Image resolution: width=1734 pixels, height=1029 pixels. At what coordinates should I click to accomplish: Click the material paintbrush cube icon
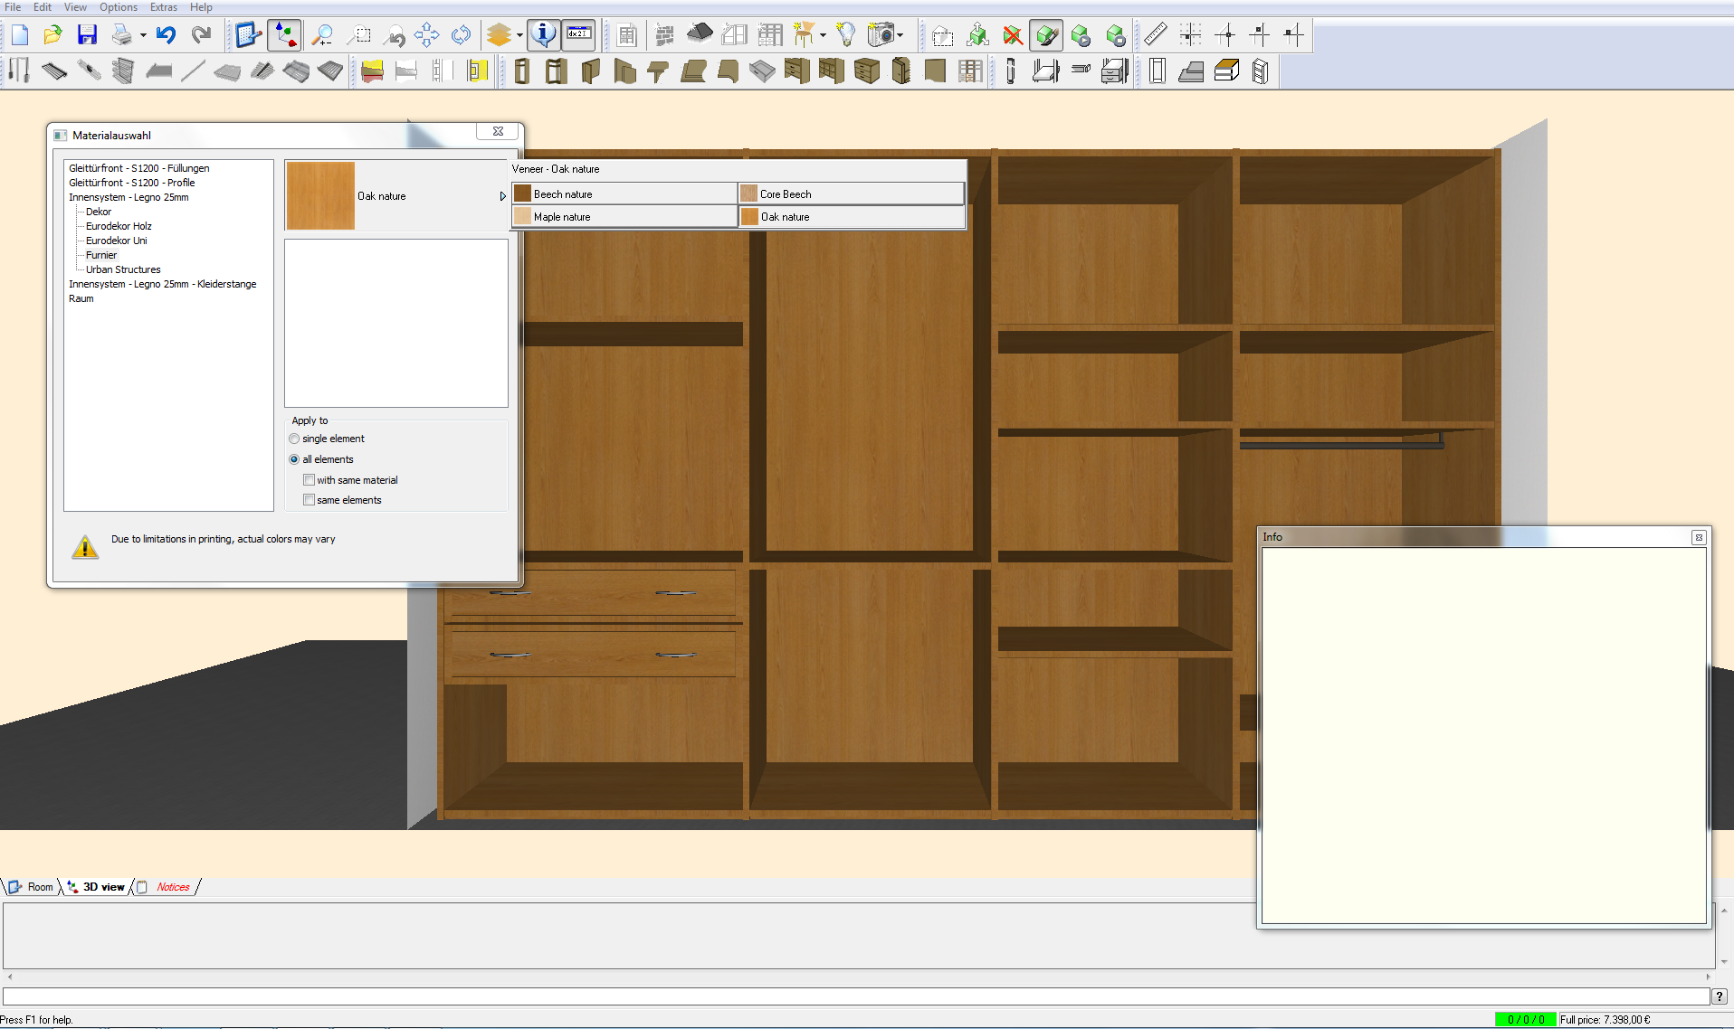point(1046,35)
